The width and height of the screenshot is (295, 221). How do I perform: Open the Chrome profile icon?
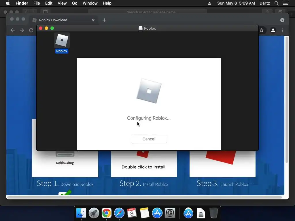click(273, 30)
